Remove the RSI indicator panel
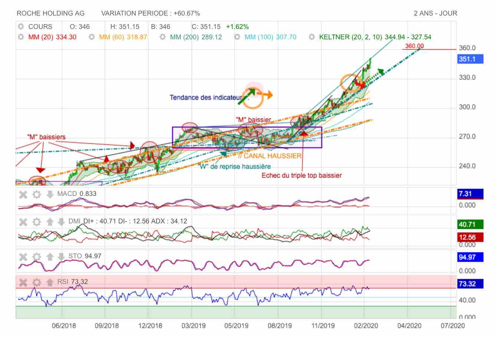 pos(23,282)
